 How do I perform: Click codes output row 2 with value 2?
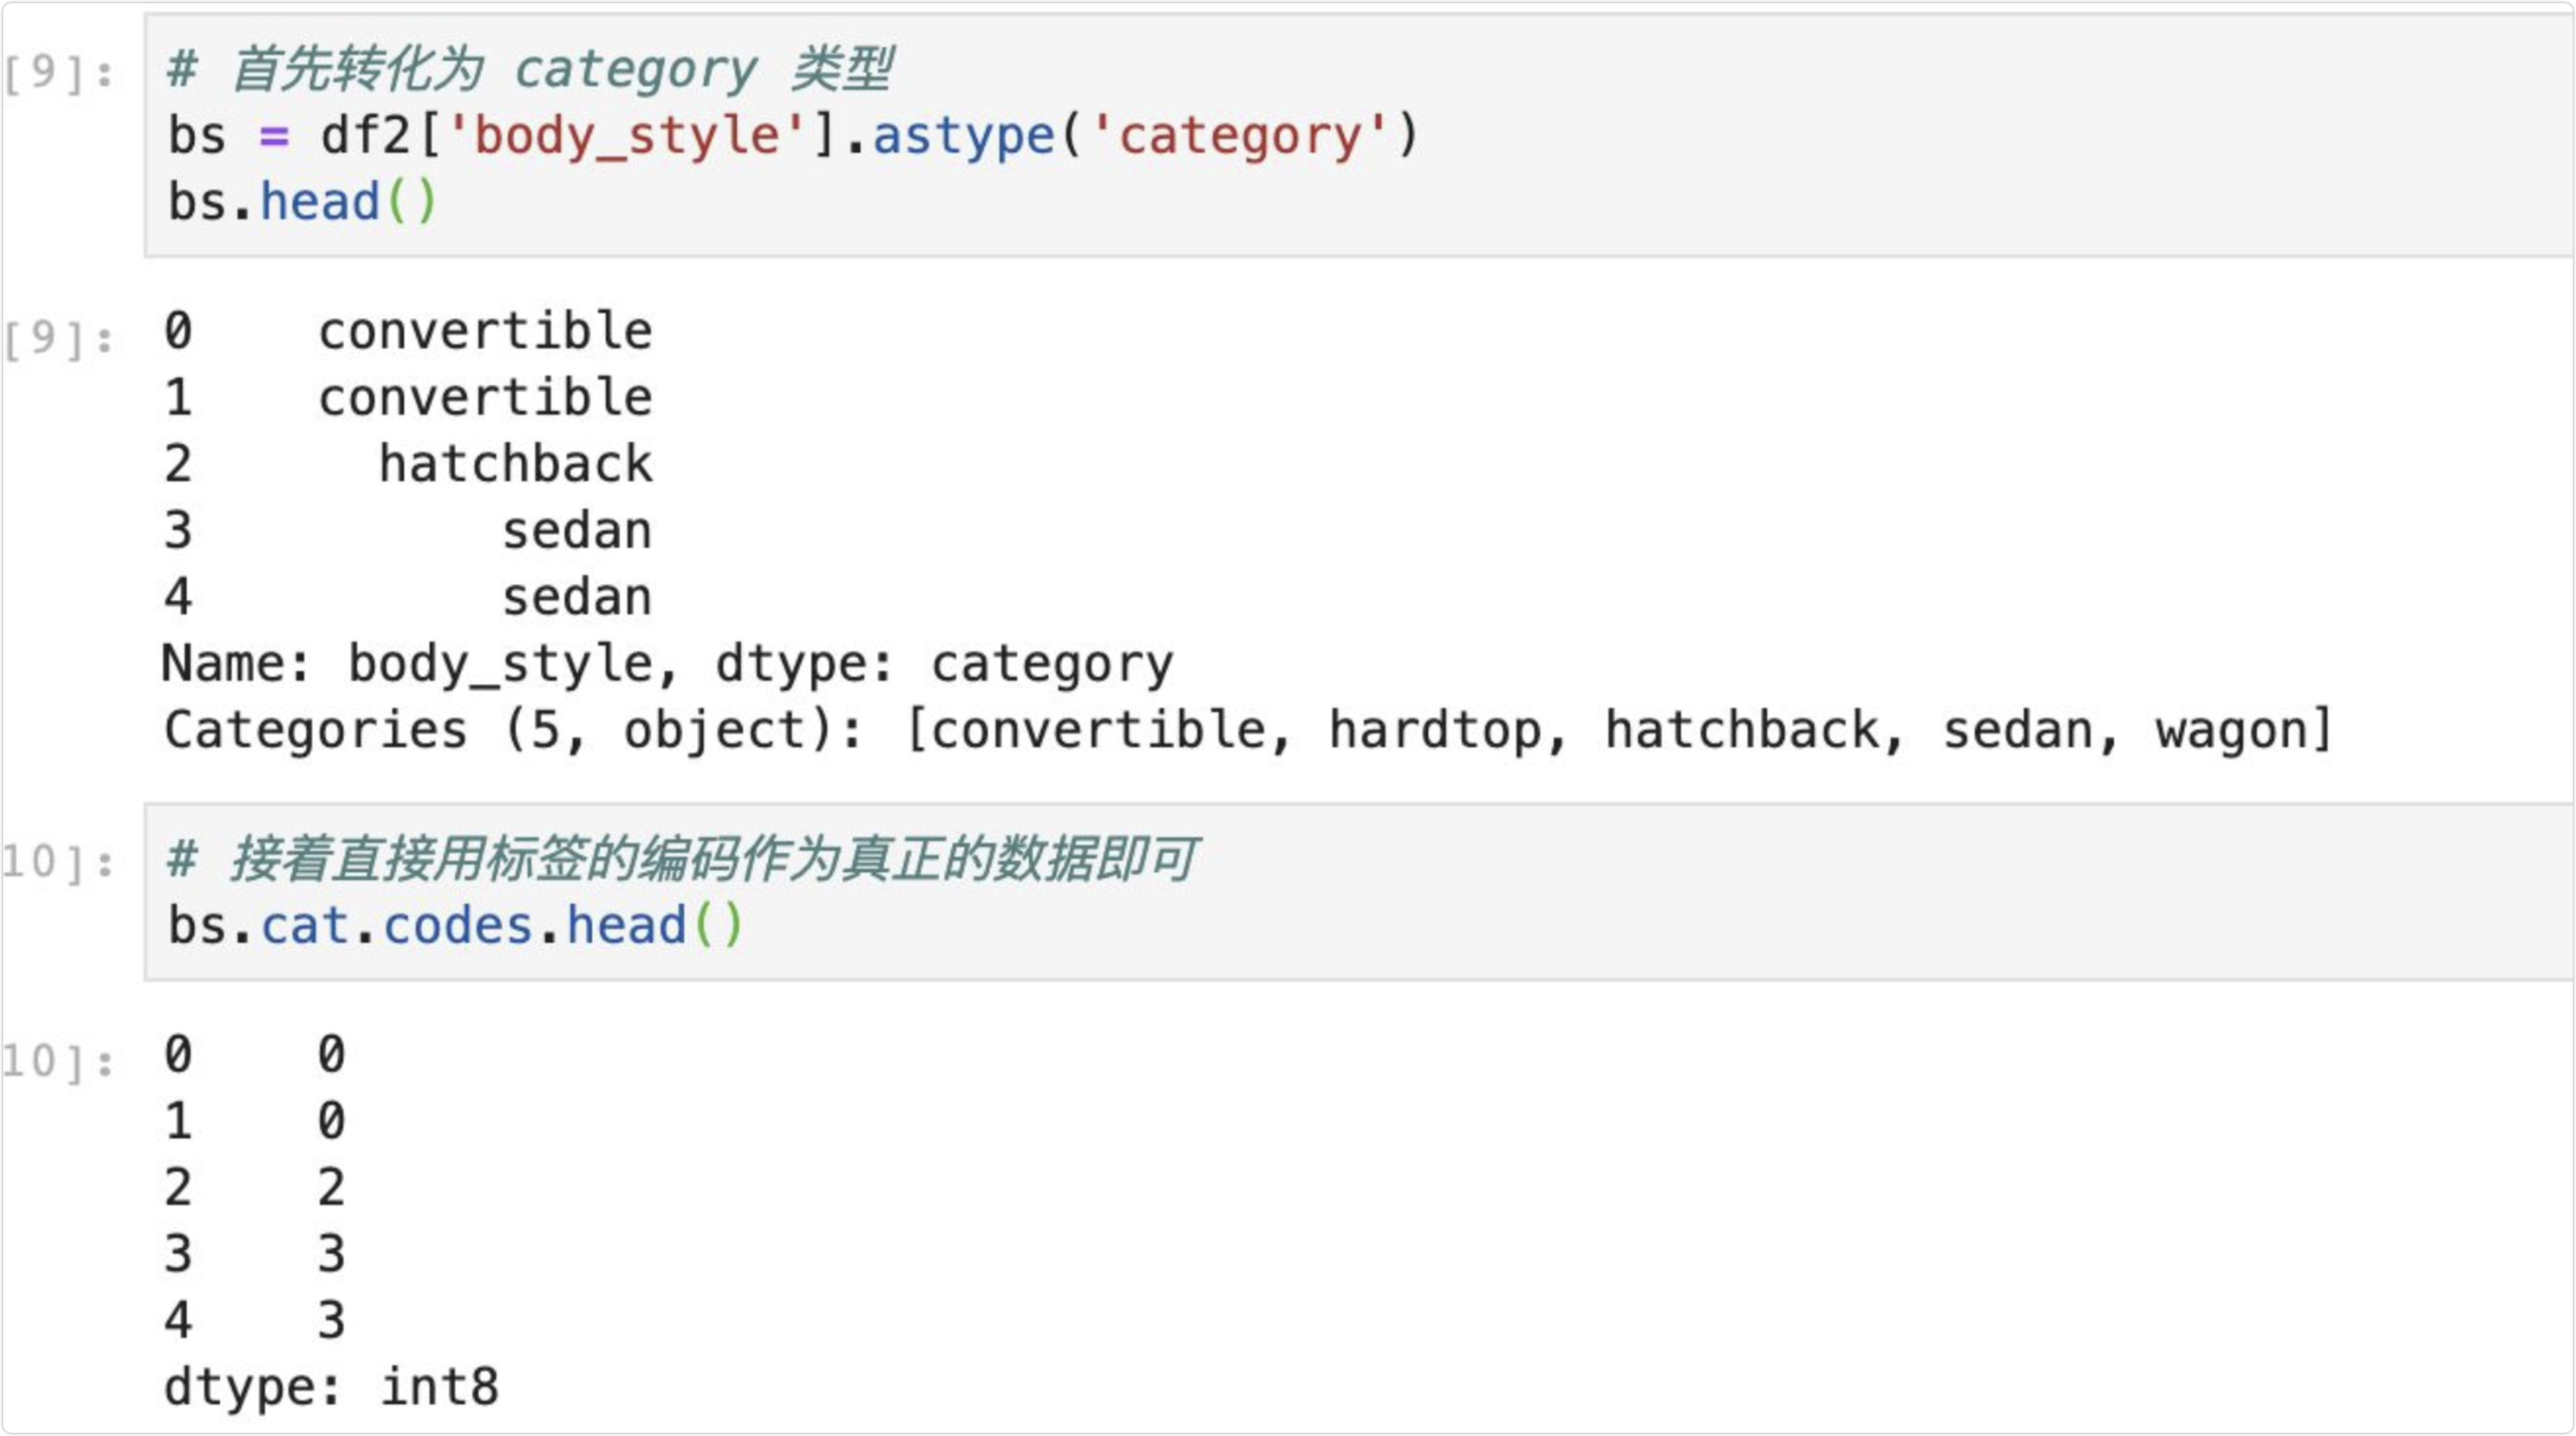(x=255, y=1188)
